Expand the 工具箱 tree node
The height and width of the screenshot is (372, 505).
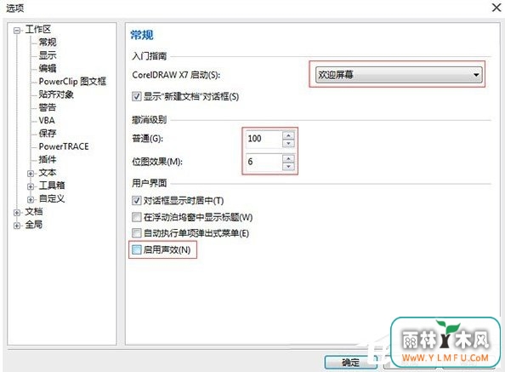tap(31, 186)
